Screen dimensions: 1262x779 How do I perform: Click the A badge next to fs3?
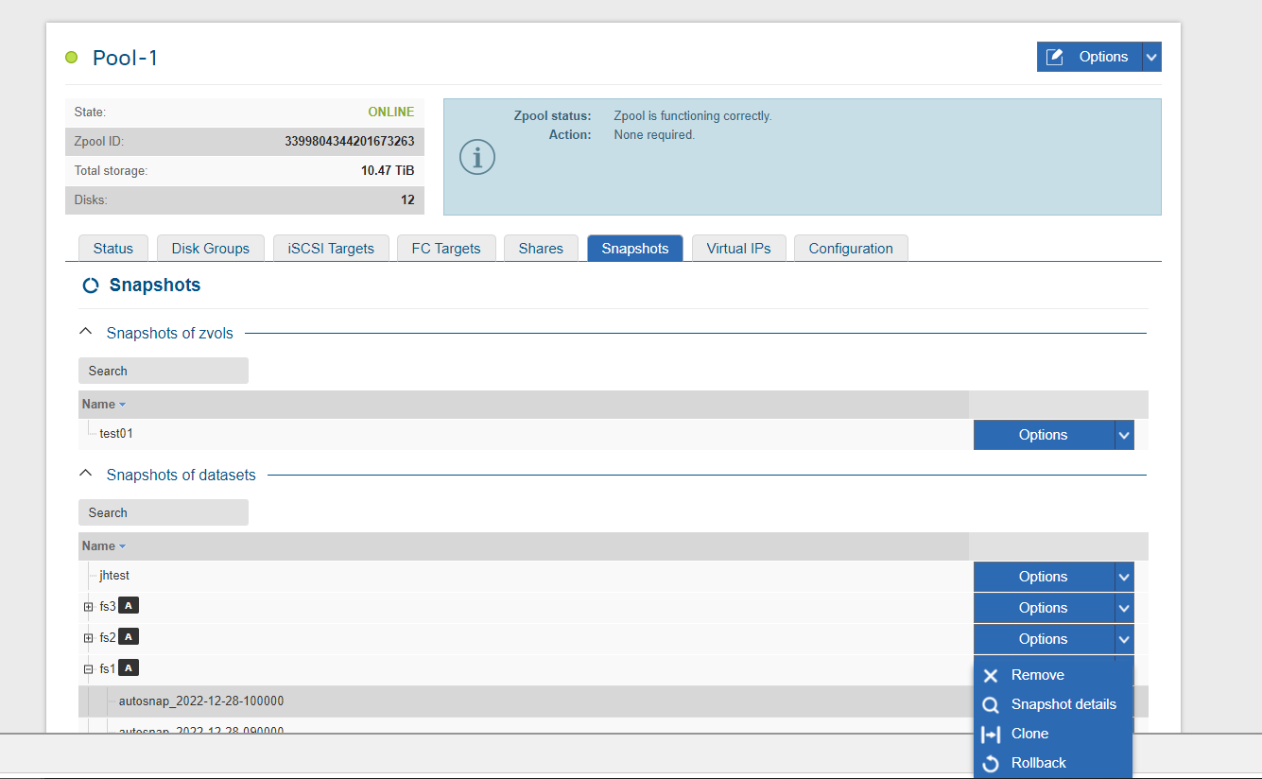130,606
